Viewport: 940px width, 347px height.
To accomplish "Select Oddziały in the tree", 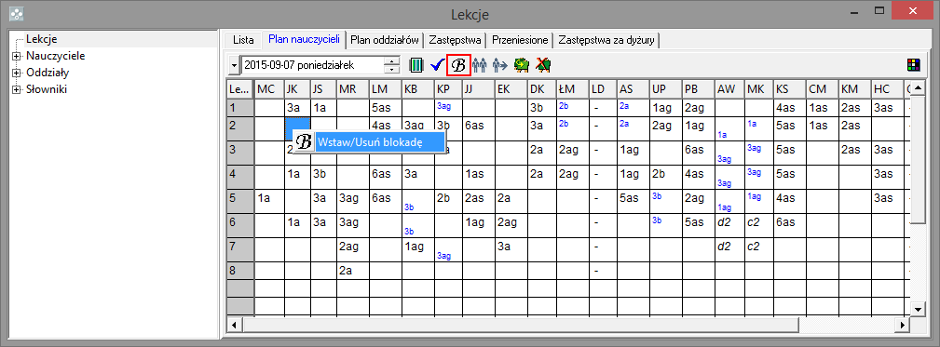I will coord(48,73).
